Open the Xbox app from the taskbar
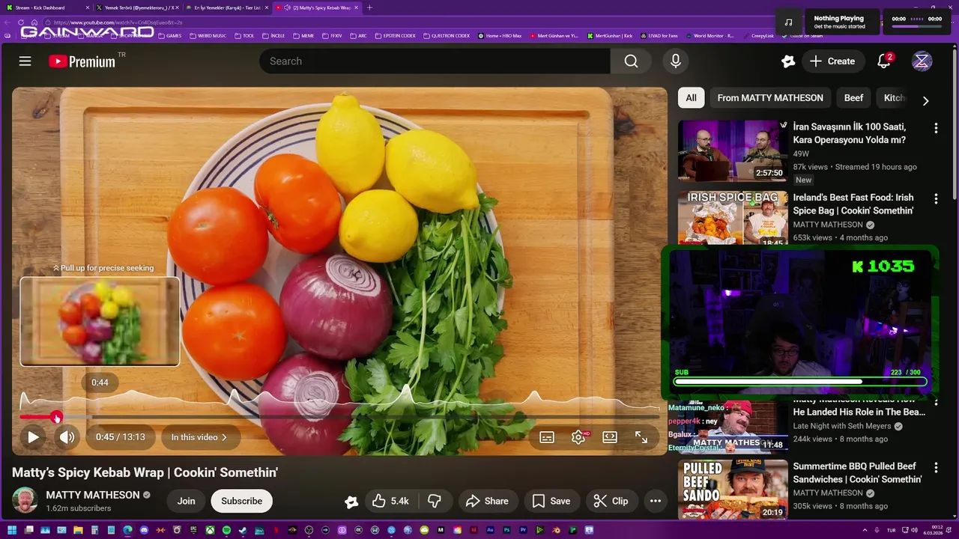Screen dimensions: 959x539 pyautogui.click(x=211, y=530)
